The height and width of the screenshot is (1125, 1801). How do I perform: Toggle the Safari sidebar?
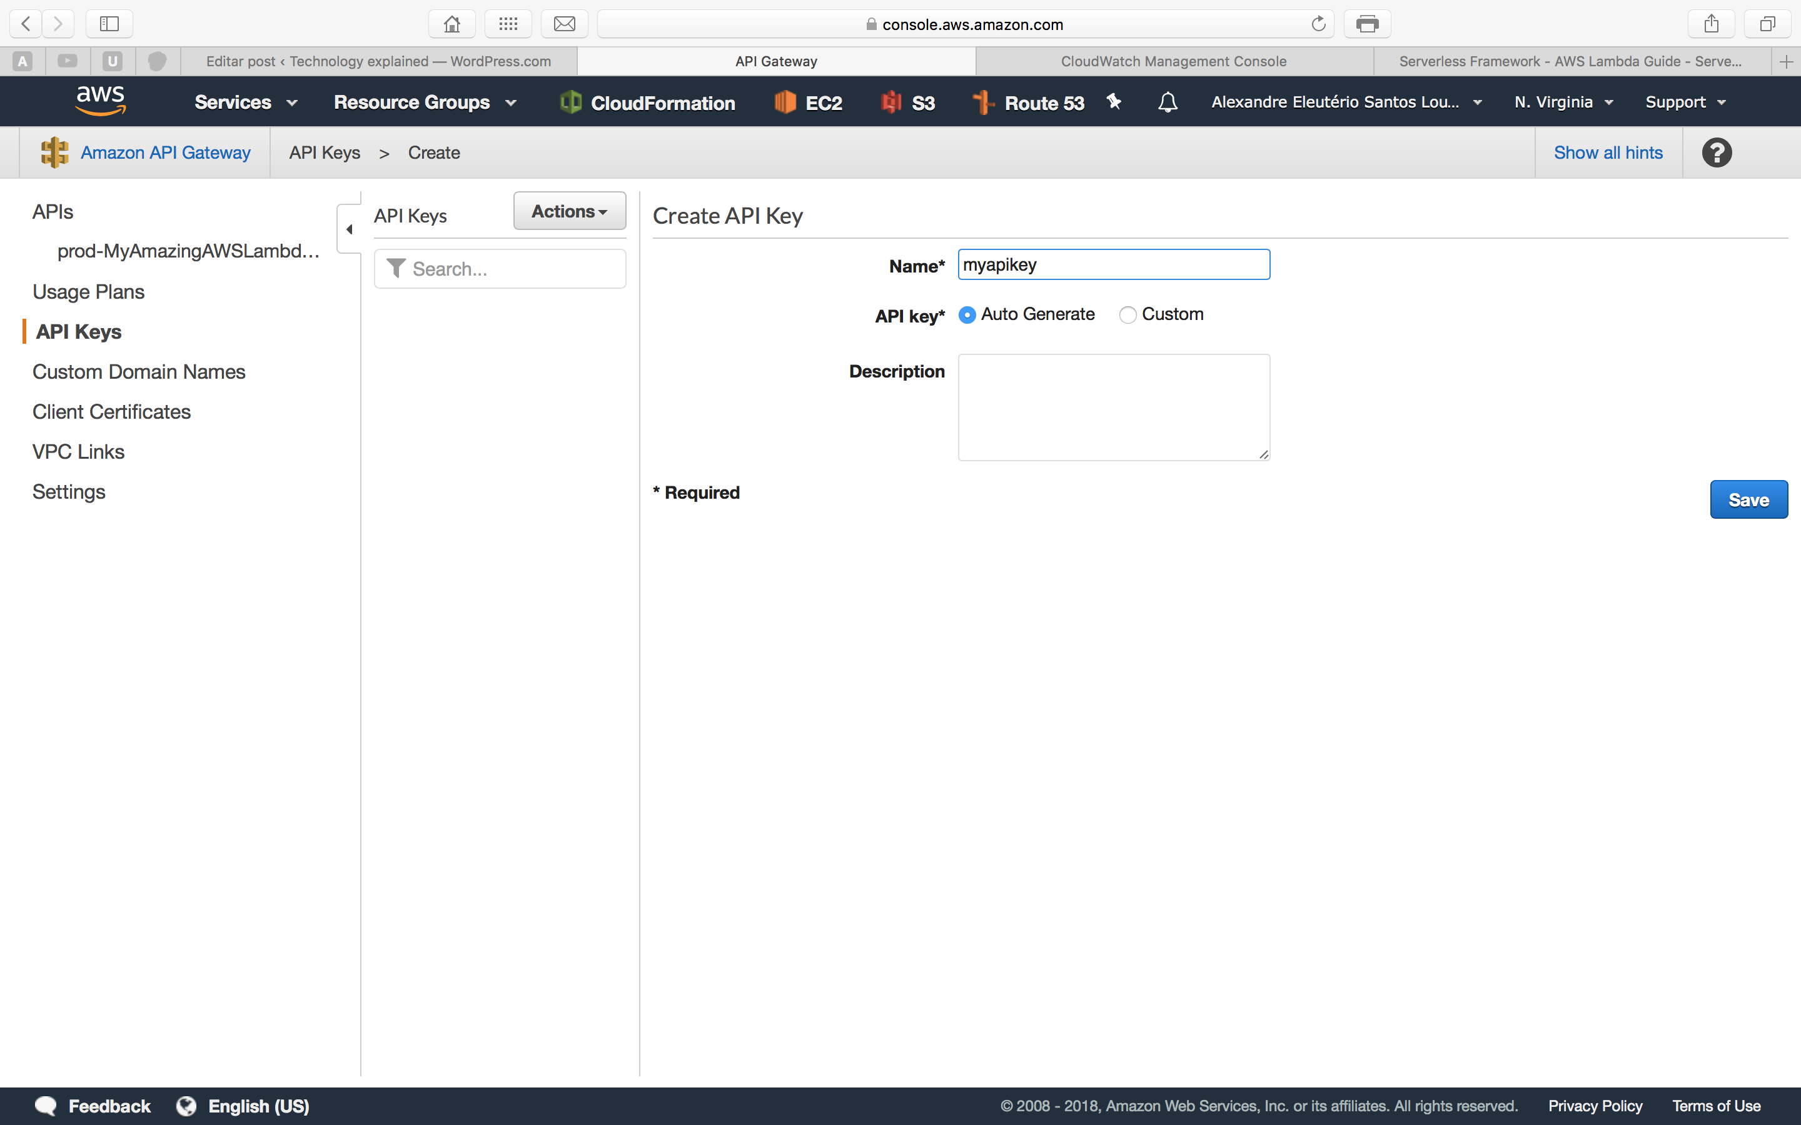[109, 23]
